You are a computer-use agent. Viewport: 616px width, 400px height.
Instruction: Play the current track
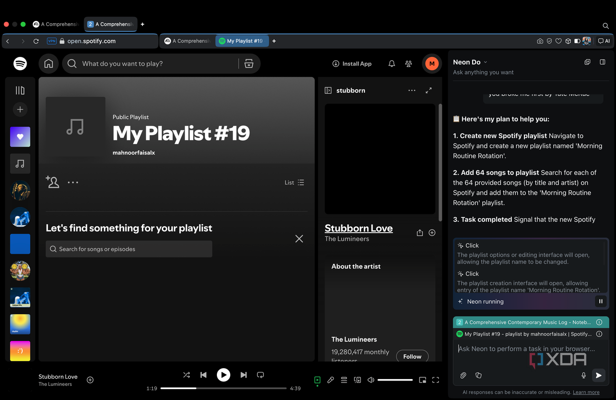pyautogui.click(x=224, y=375)
